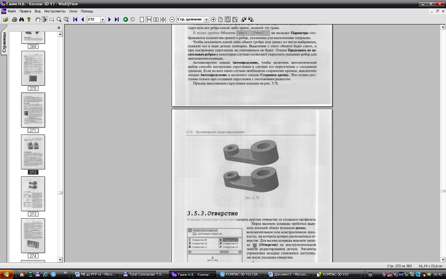Navigate back with green arrow button

coord(125,20)
